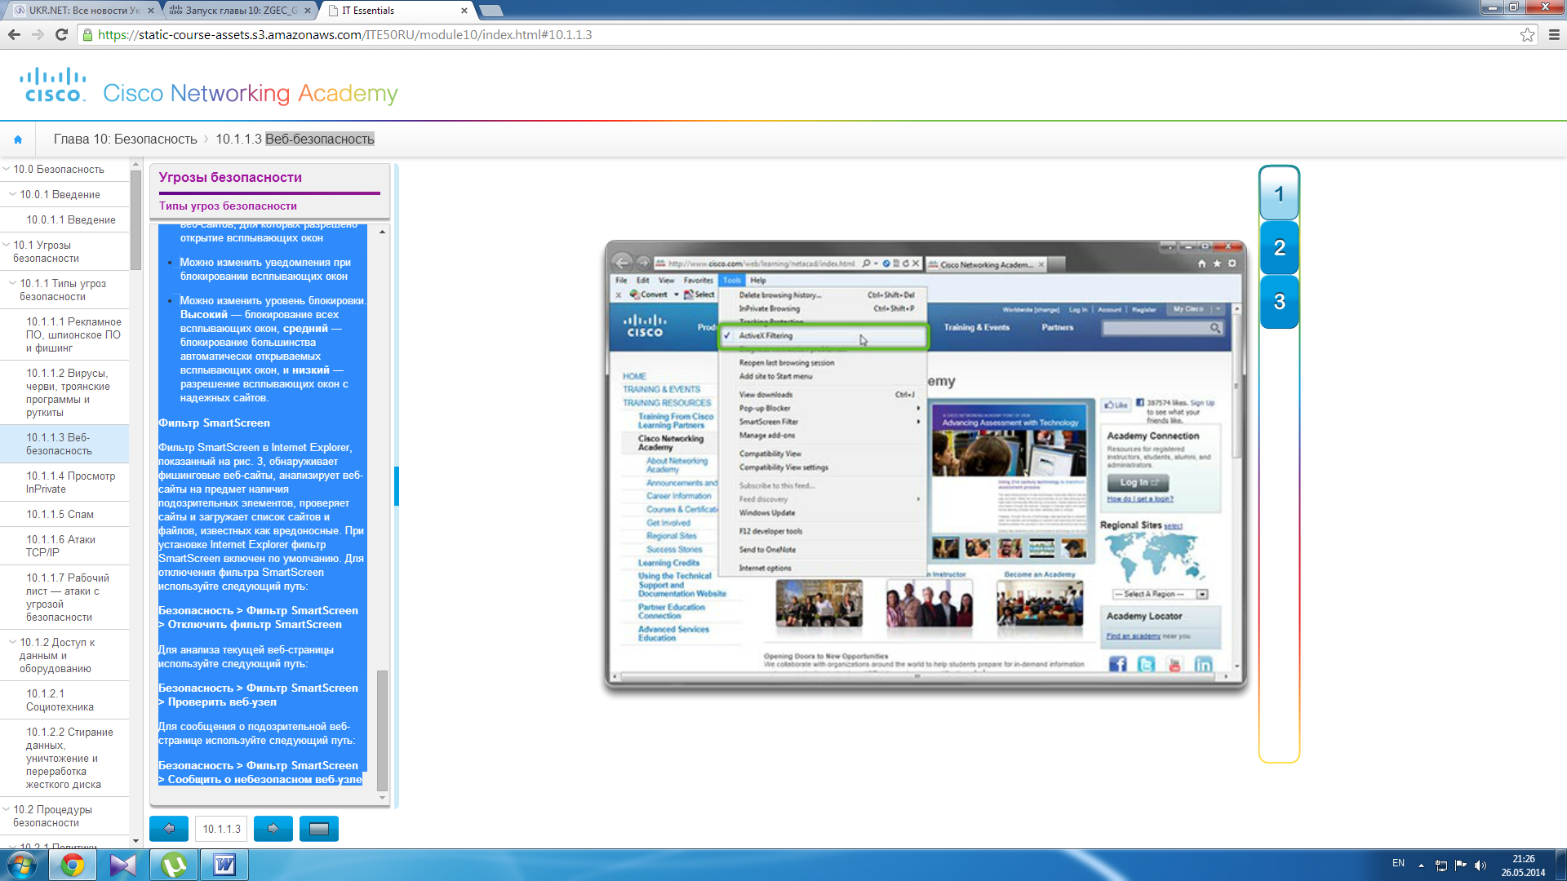Collapse the 10.0.1 Введение tree node
Screen dimensions: 1567x881
pyautogui.click(x=13, y=194)
